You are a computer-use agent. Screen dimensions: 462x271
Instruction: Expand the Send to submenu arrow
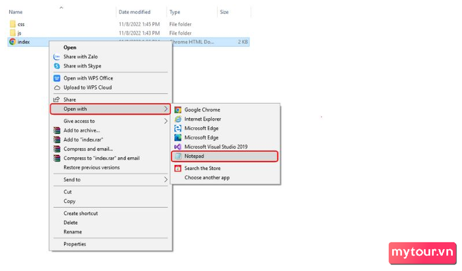pyautogui.click(x=166, y=179)
